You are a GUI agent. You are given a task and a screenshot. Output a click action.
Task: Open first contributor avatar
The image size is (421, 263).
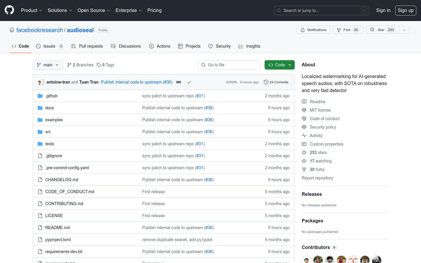pyautogui.click(x=306, y=260)
